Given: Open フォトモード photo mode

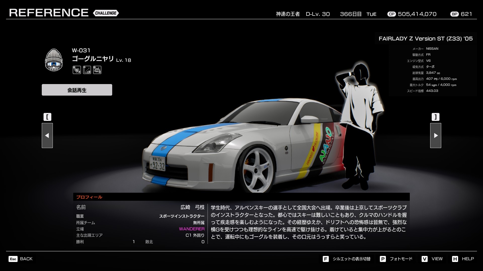Looking at the screenshot, I should [401, 259].
